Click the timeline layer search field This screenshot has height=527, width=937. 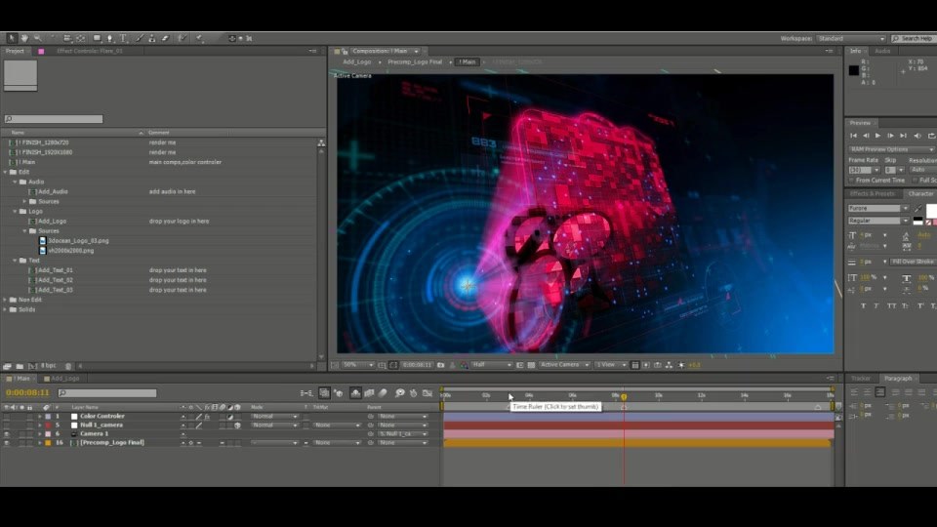[107, 393]
